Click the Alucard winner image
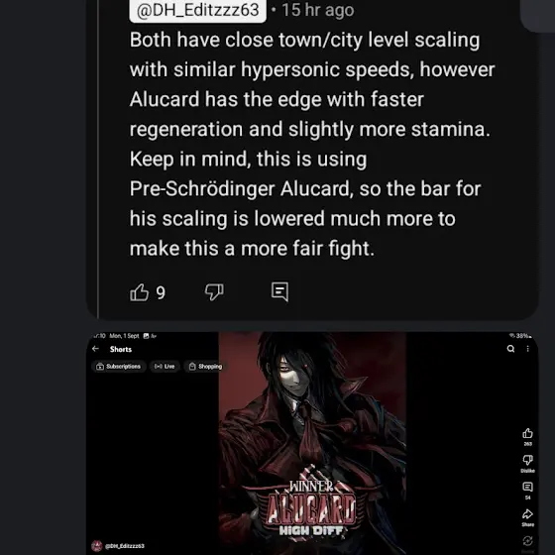This screenshot has height=555, width=555. click(x=312, y=443)
